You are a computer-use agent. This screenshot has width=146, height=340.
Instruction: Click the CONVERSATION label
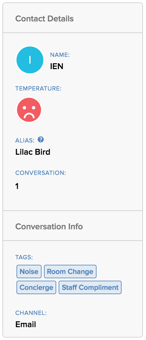click(41, 173)
